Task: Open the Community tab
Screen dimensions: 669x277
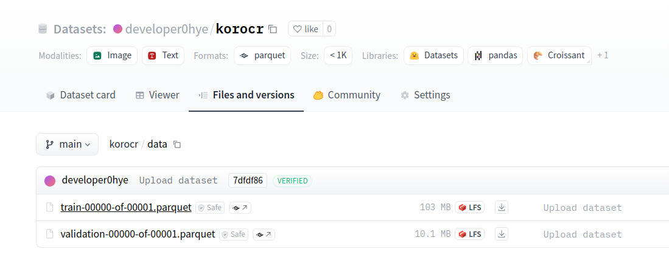Action: coord(346,95)
